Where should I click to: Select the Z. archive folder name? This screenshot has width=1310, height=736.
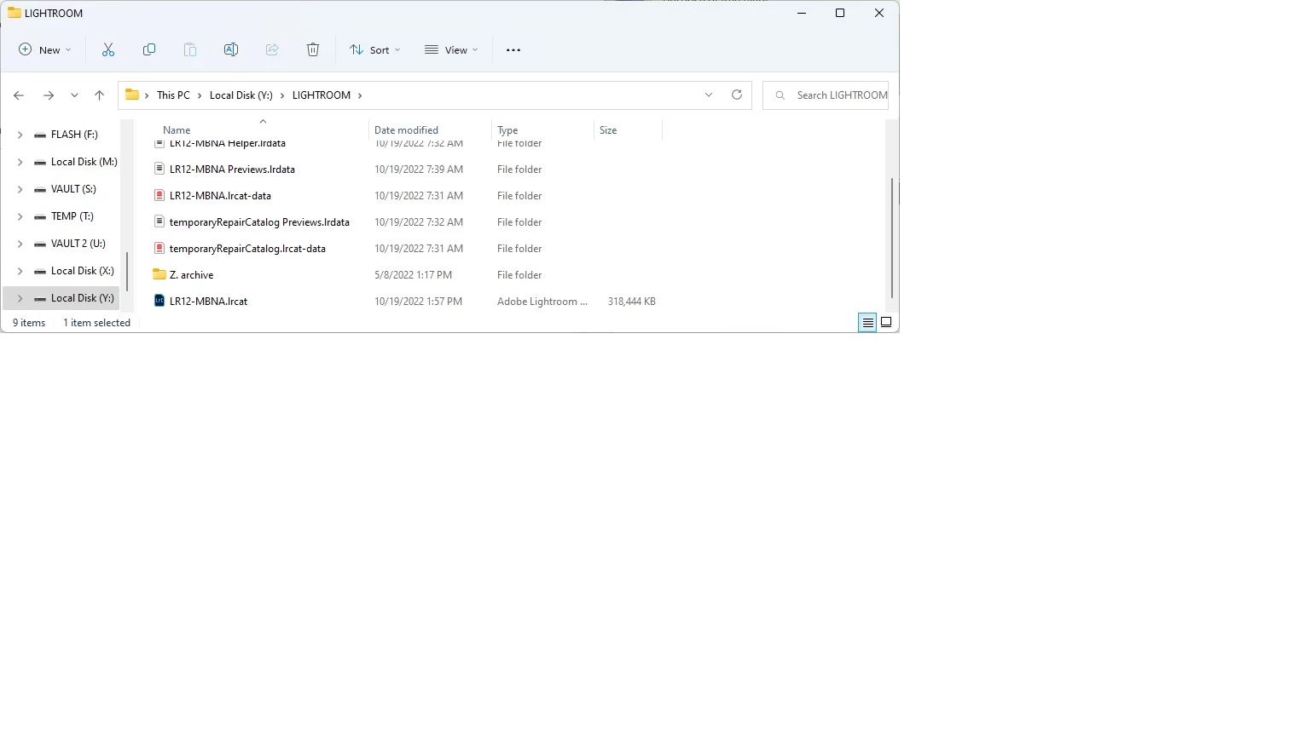(x=191, y=275)
